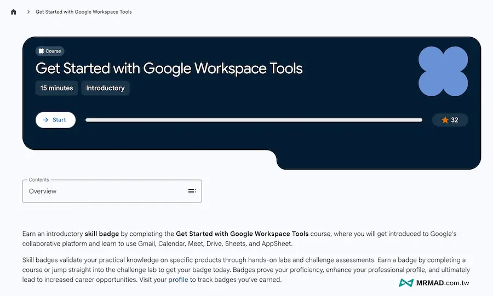Click the course progress bar
Viewport: 493px width, 296px height.
(254, 120)
